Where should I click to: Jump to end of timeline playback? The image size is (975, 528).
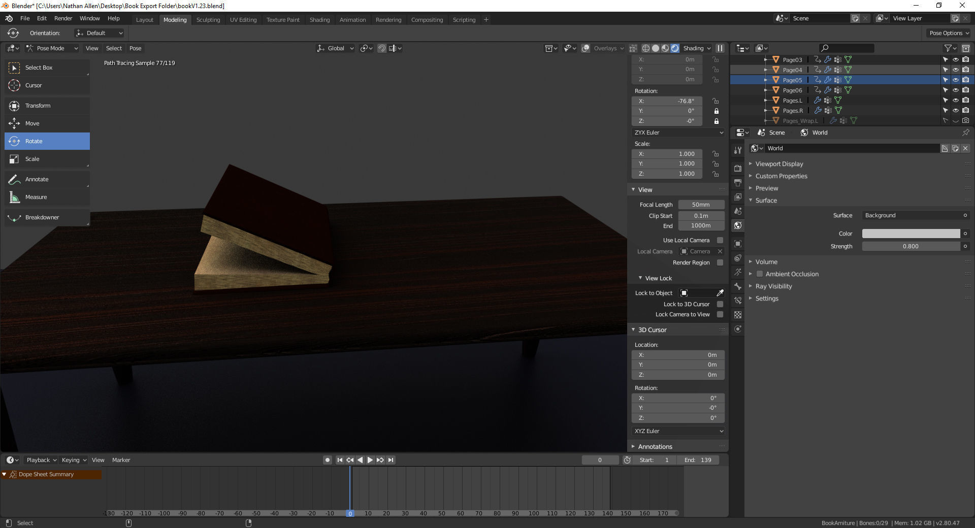point(390,460)
